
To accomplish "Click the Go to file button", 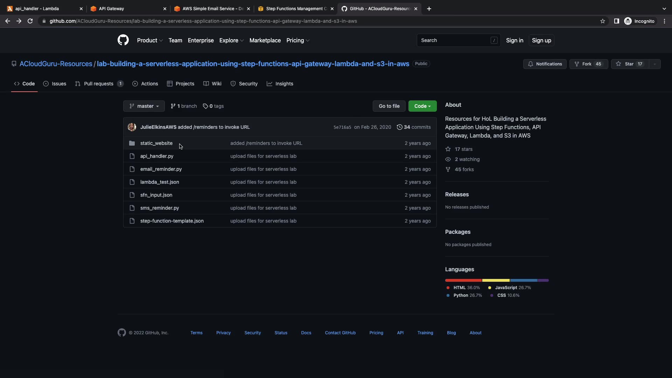I will [x=389, y=106].
